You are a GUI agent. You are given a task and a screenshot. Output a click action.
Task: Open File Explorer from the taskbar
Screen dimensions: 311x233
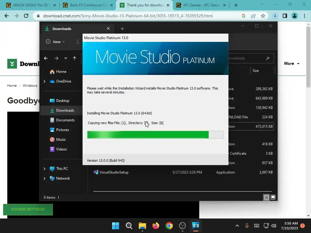pyautogui.click(x=142, y=226)
